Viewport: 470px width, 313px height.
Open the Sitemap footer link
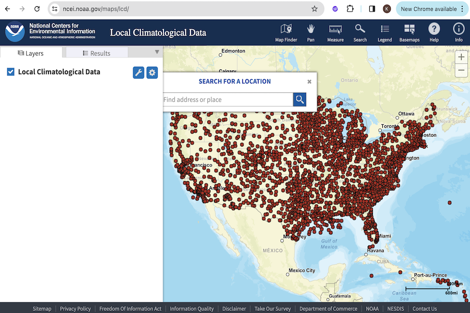click(x=42, y=308)
